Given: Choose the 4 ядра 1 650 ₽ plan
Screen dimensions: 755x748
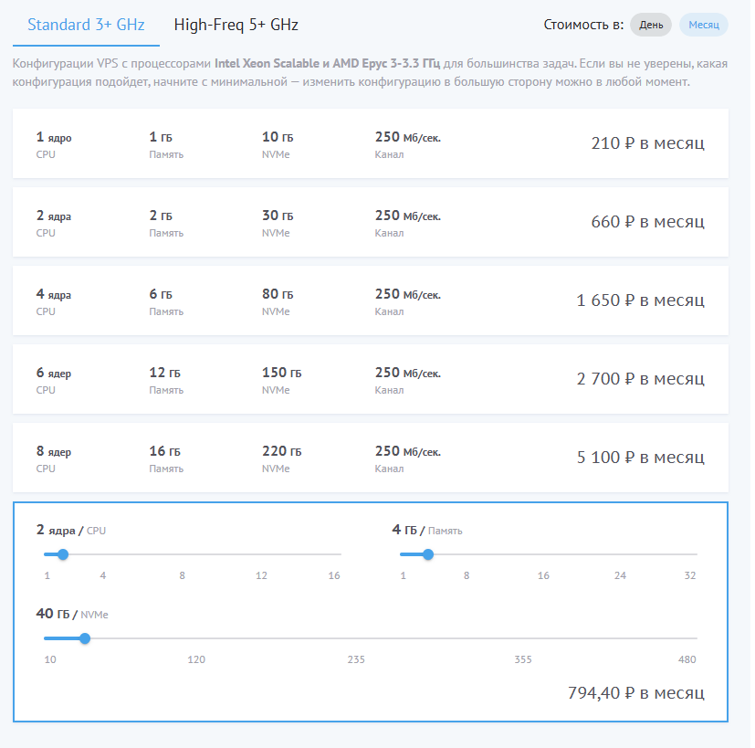Looking at the screenshot, I should click(x=370, y=301).
